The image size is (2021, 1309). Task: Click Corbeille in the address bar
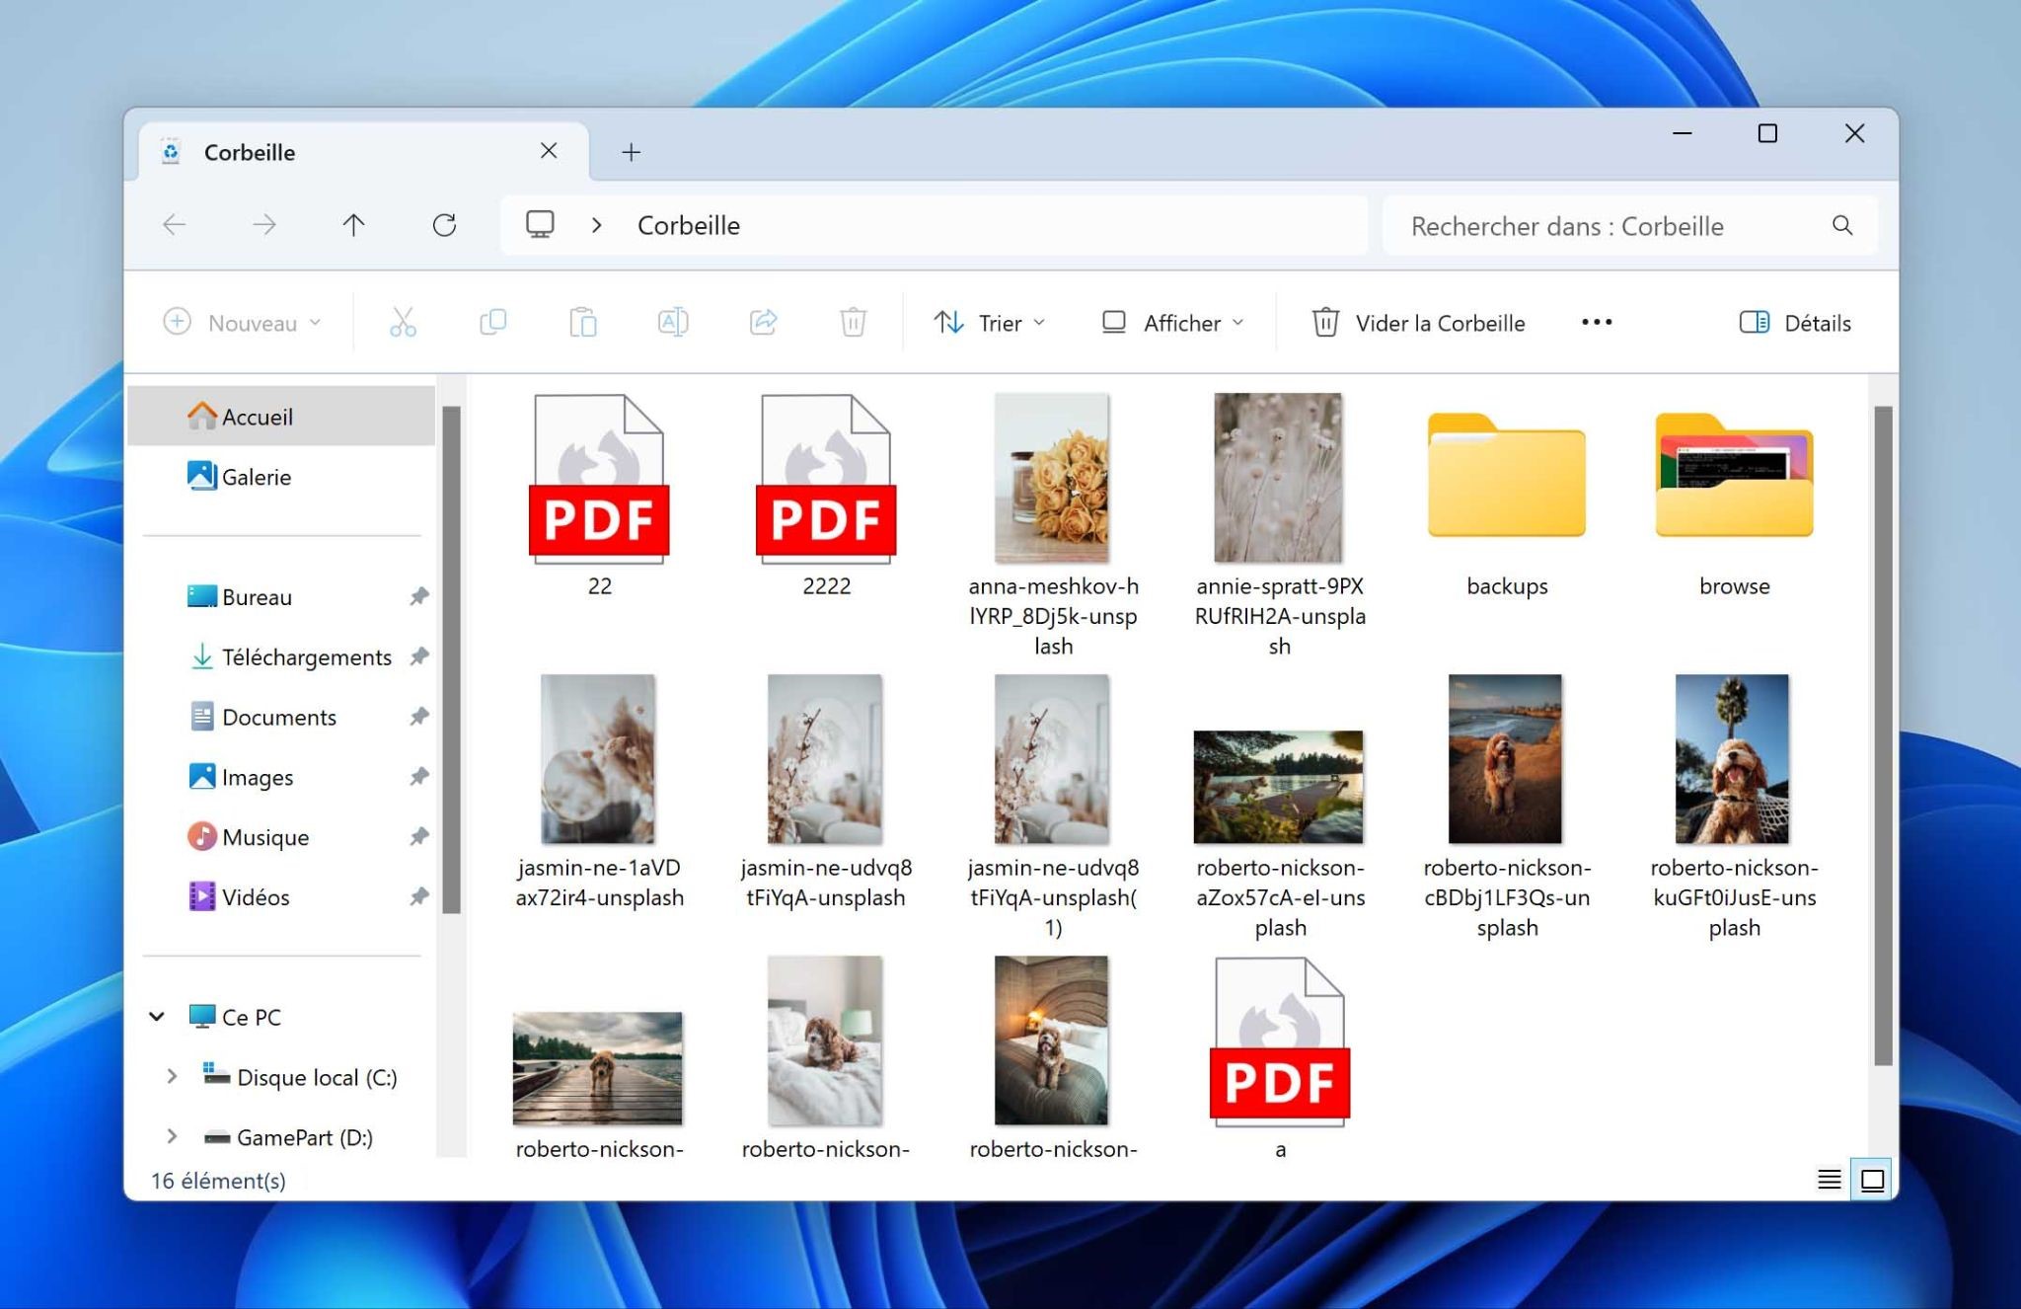pos(689,225)
